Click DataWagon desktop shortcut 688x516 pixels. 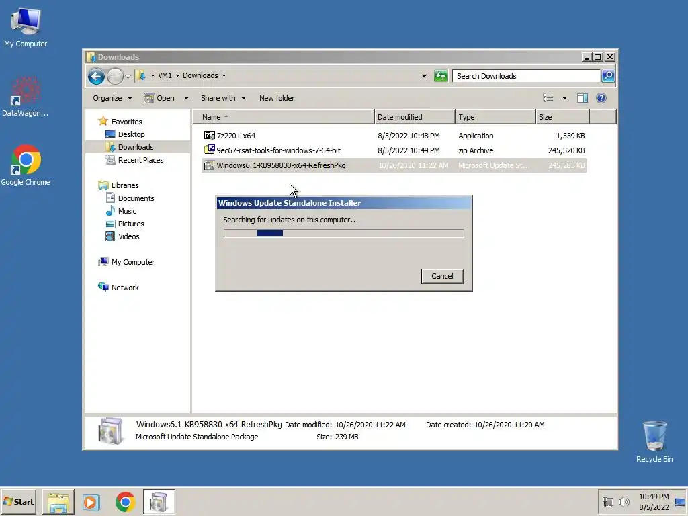[x=25, y=97]
